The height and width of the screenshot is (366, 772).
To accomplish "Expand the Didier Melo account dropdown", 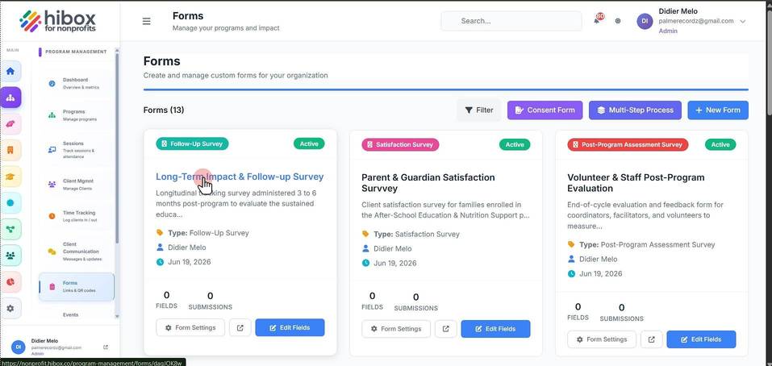I will click(743, 21).
